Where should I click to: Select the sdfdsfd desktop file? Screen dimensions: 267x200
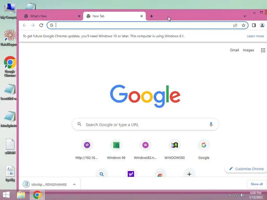point(10,146)
